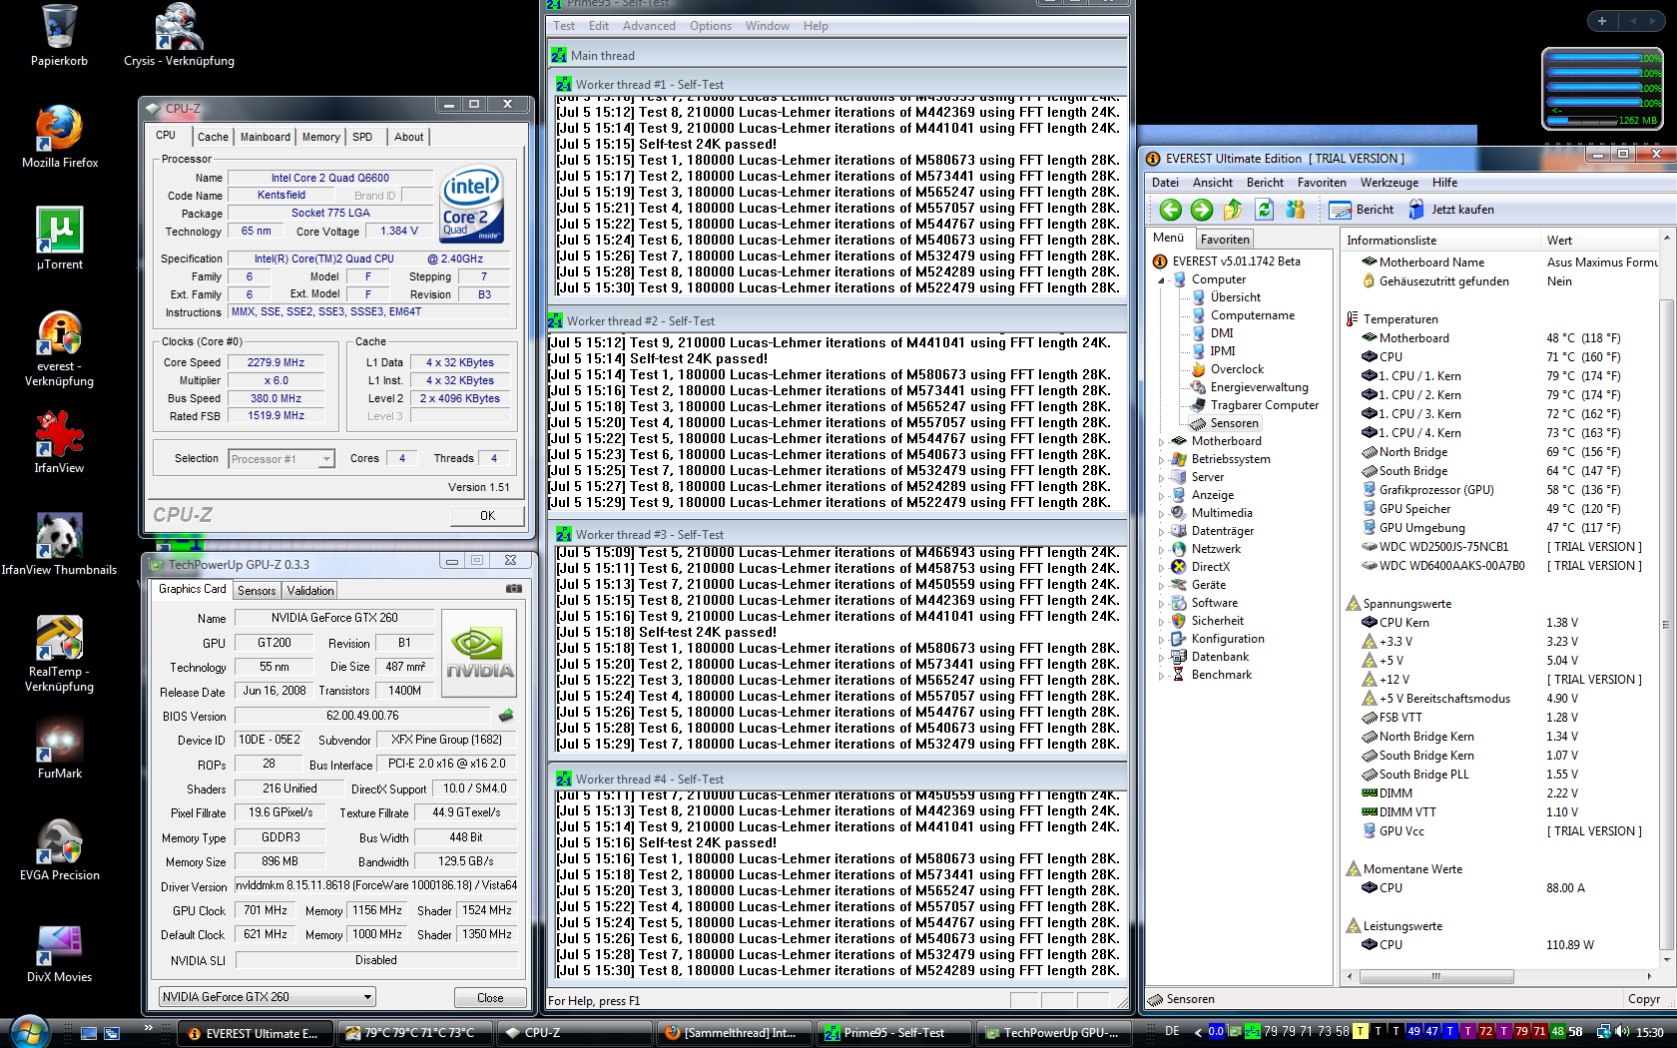Select the DivX Movies desktop icon
1677x1048 pixels.
click(x=59, y=951)
